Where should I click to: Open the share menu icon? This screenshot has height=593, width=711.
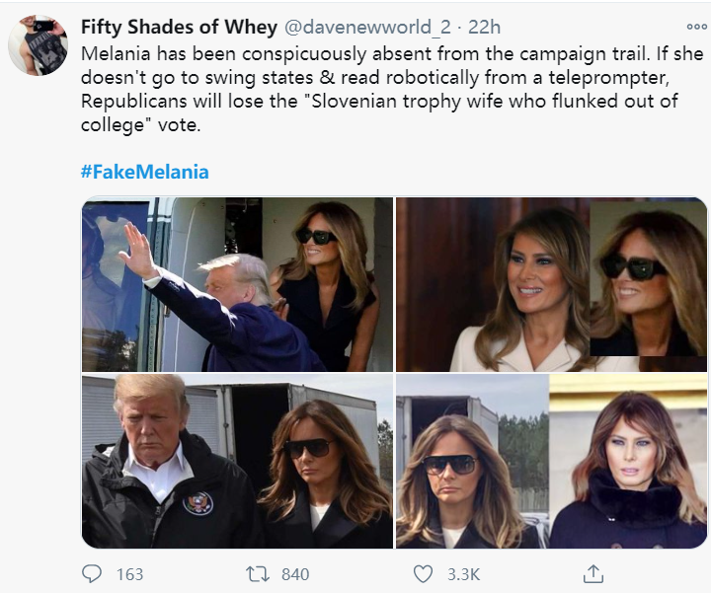[x=592, y=573]
